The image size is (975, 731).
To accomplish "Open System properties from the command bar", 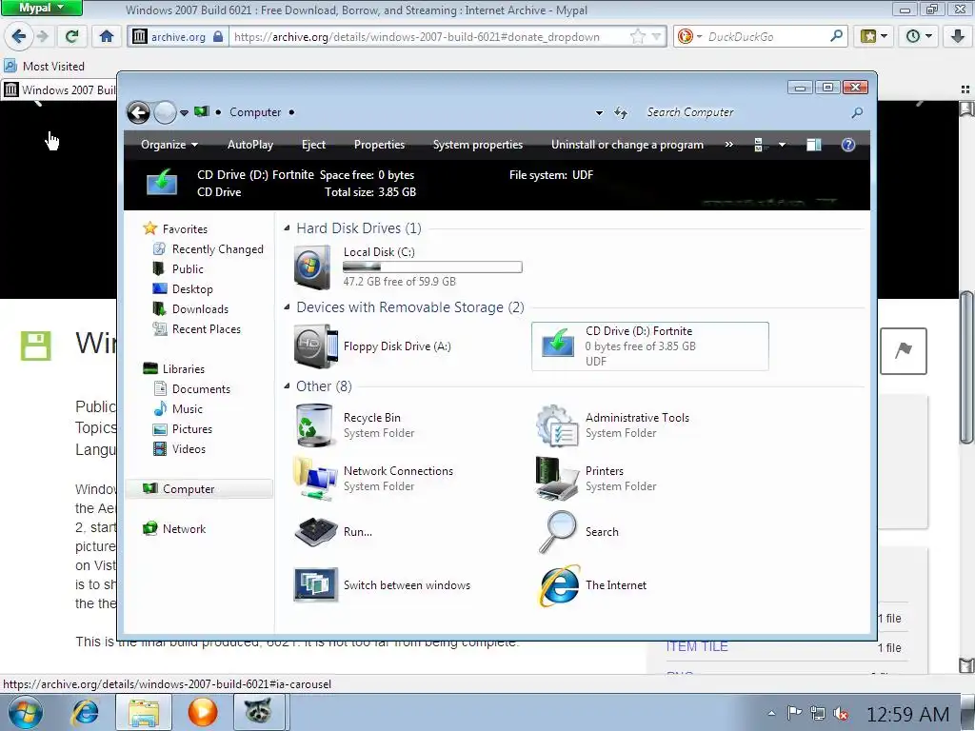I will point(478,145).
